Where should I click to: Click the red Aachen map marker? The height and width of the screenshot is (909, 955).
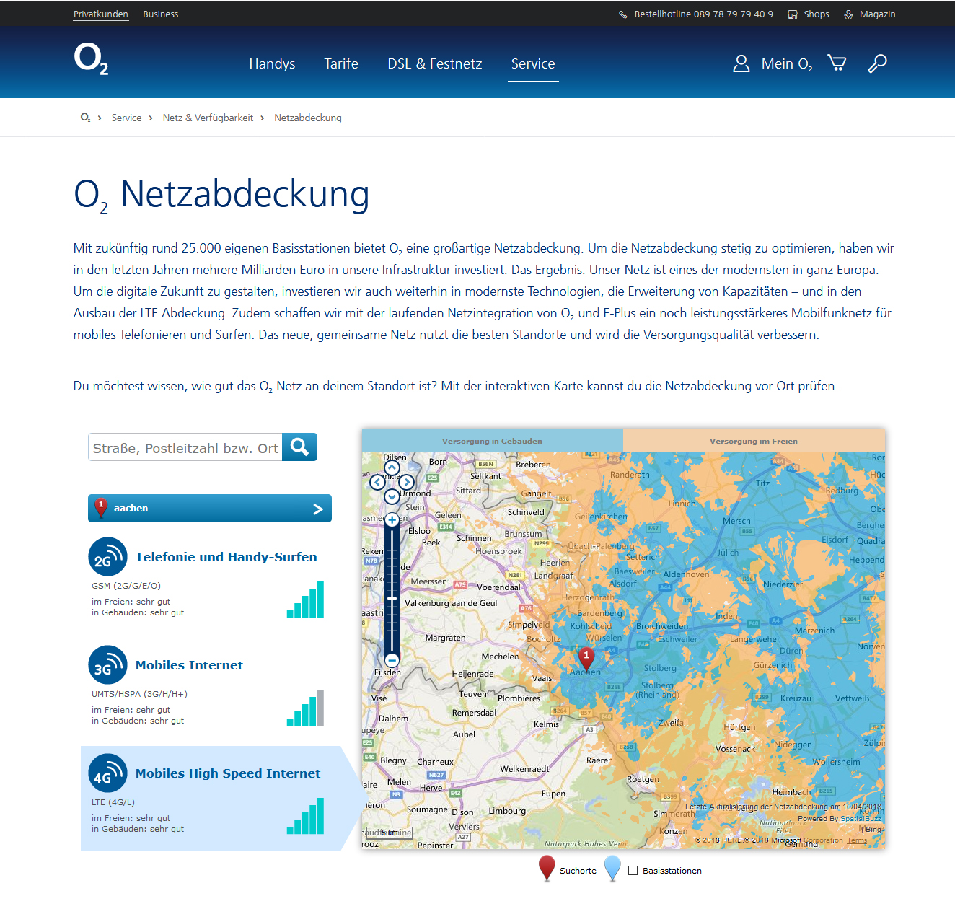[586, 659]
